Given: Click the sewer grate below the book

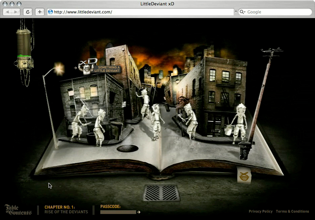Looking at the screenshot, I should click(x=161, y=193).
